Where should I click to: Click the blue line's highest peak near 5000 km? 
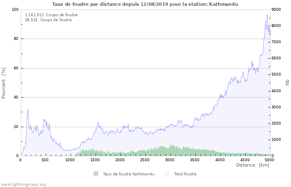coord(267,15)
